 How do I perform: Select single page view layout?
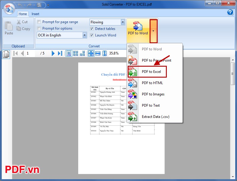(69, 53)
